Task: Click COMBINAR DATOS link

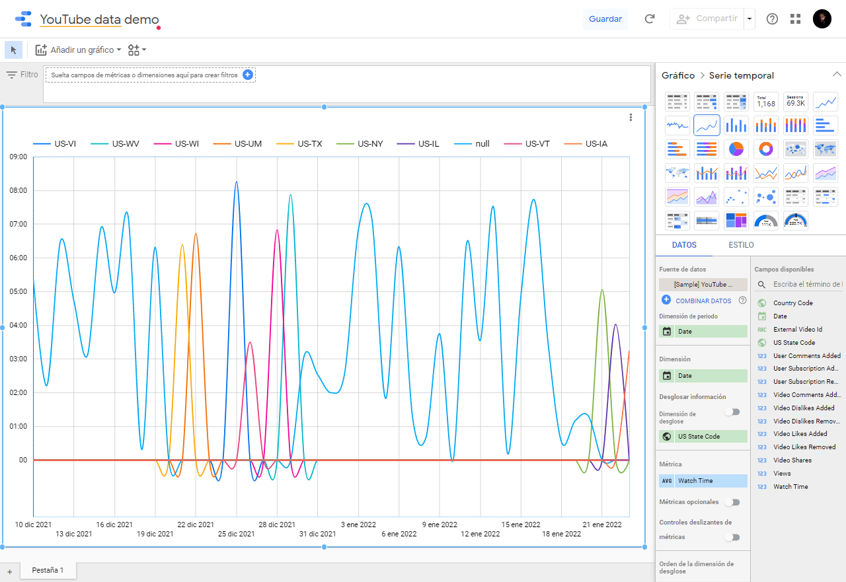Action: (x=703, y=301)
